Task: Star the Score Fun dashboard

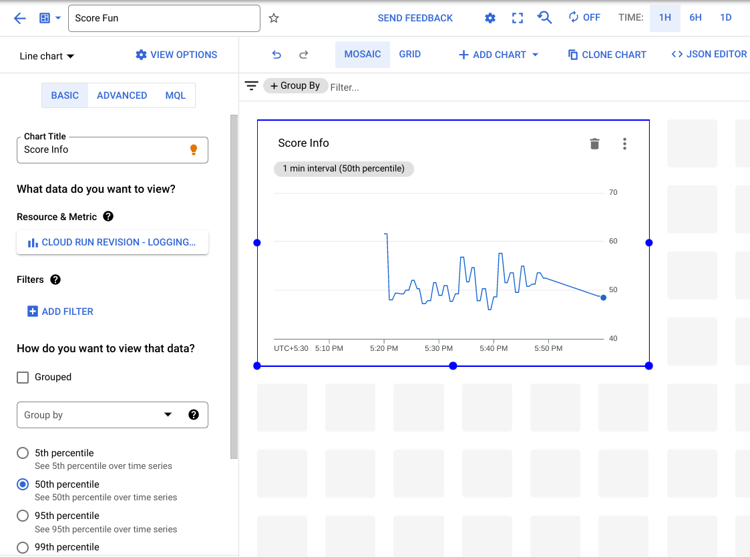Action: [x=274, y=18]
